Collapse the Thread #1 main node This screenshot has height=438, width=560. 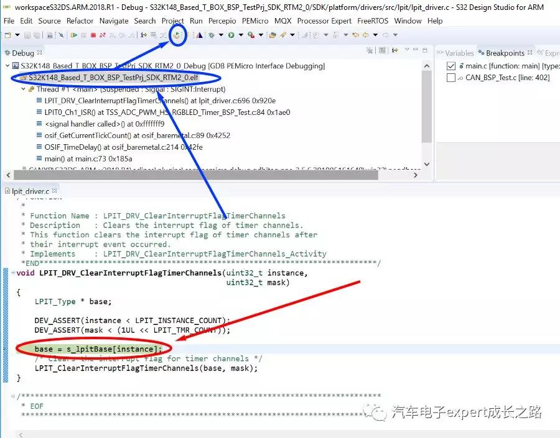(23, 89)
